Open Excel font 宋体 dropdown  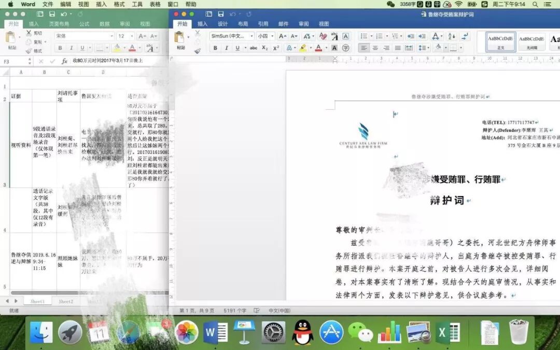(111, 36)
